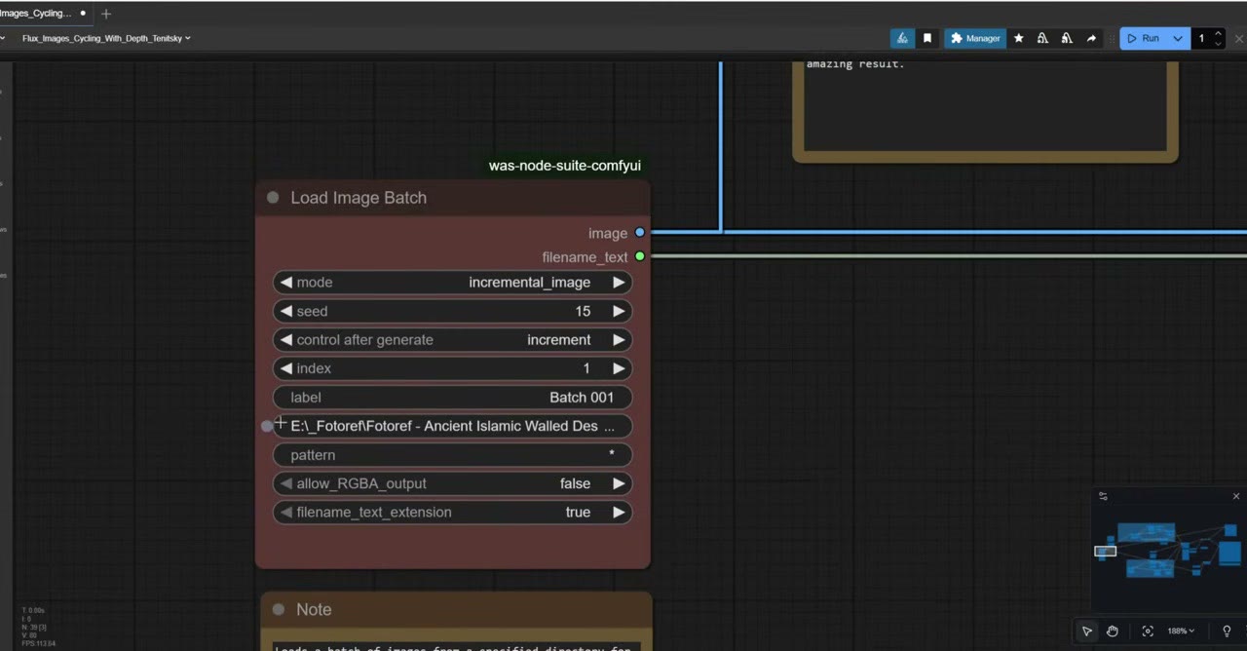Click the star favorite icon in toolbar
Viewport: 1247px width, 651px height.
point(1019,38)
